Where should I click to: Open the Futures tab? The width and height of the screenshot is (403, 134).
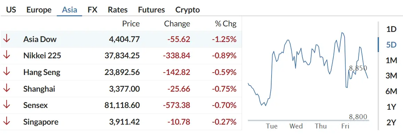pos(151,10)
